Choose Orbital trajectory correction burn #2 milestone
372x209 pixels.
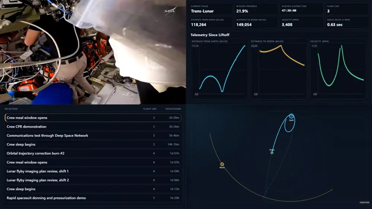coord(93,153)
